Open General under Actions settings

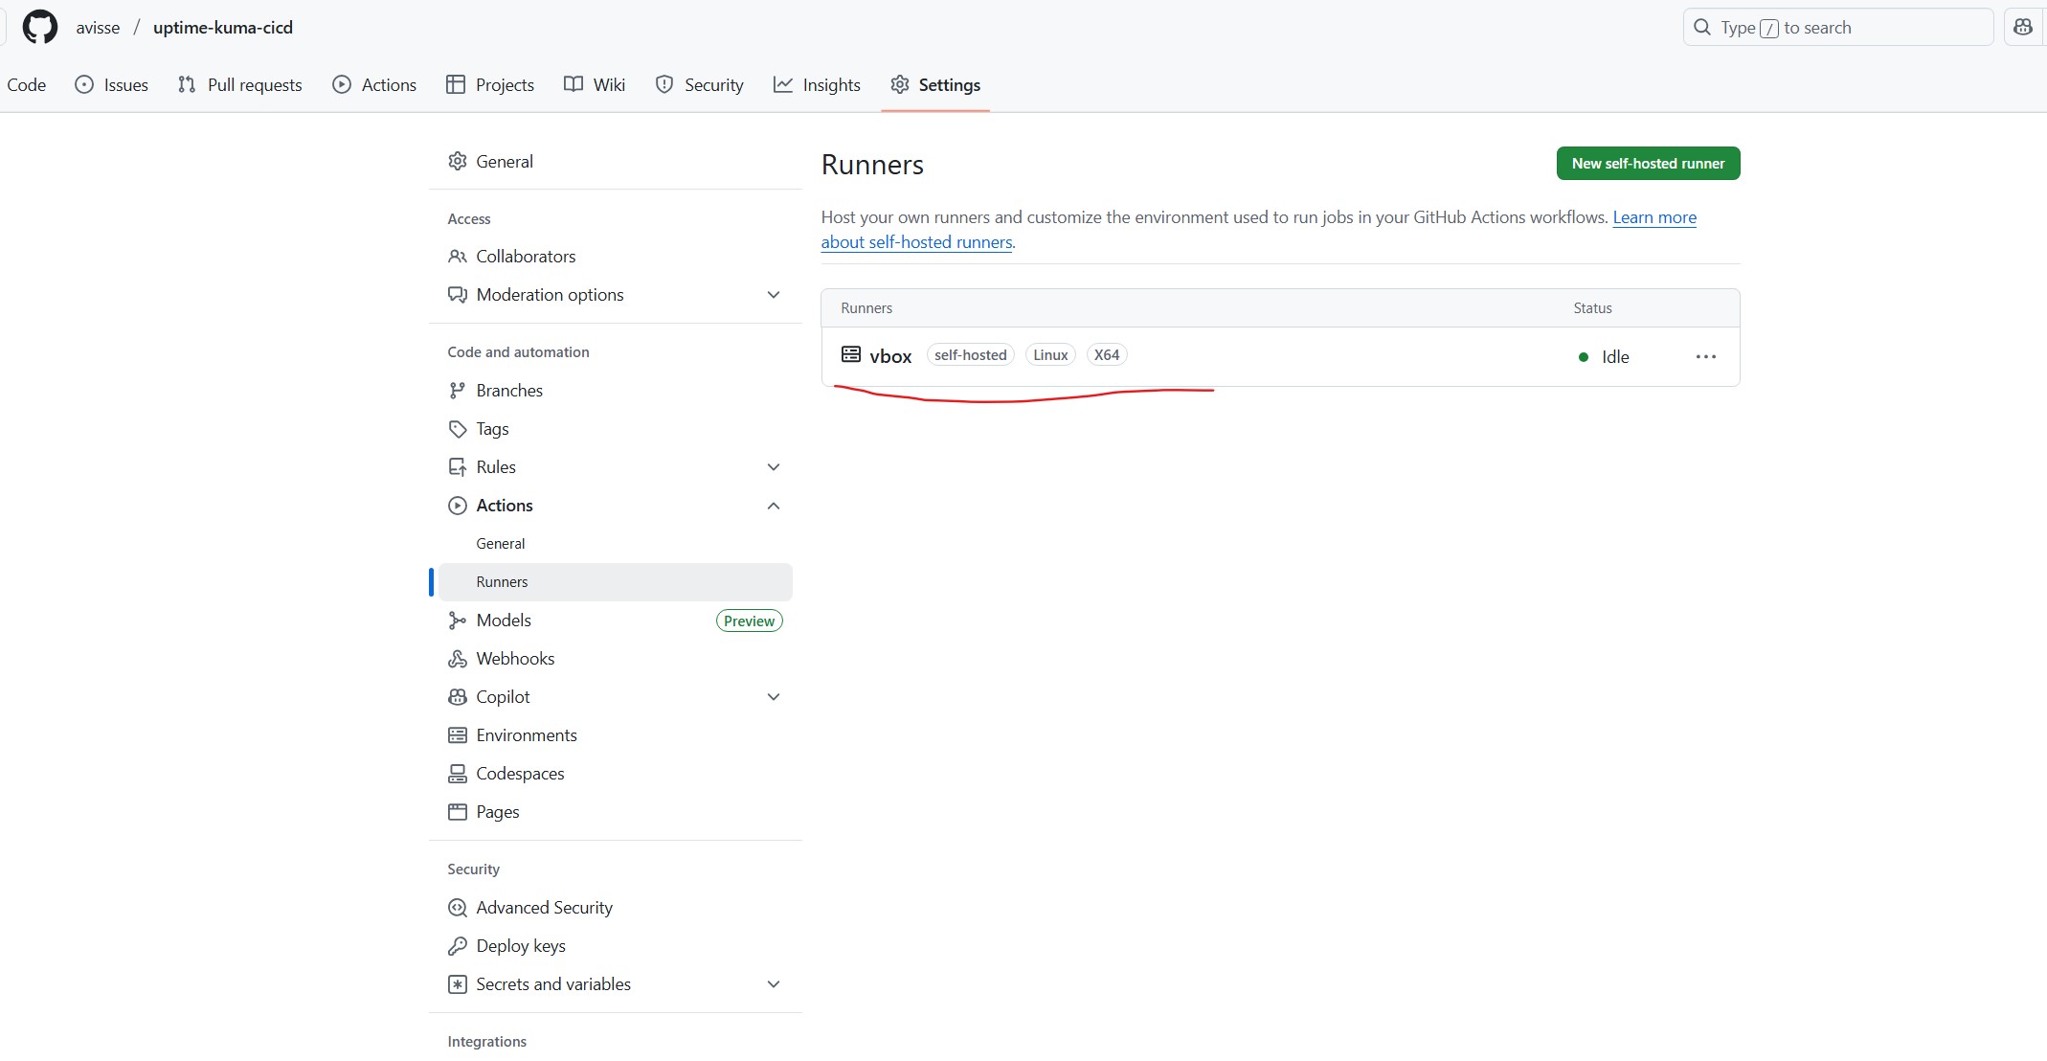pos(501,544)
